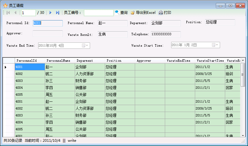The image size is (248, 146).
Task: Click the 打印 print button text
Action: coord(168,13)
